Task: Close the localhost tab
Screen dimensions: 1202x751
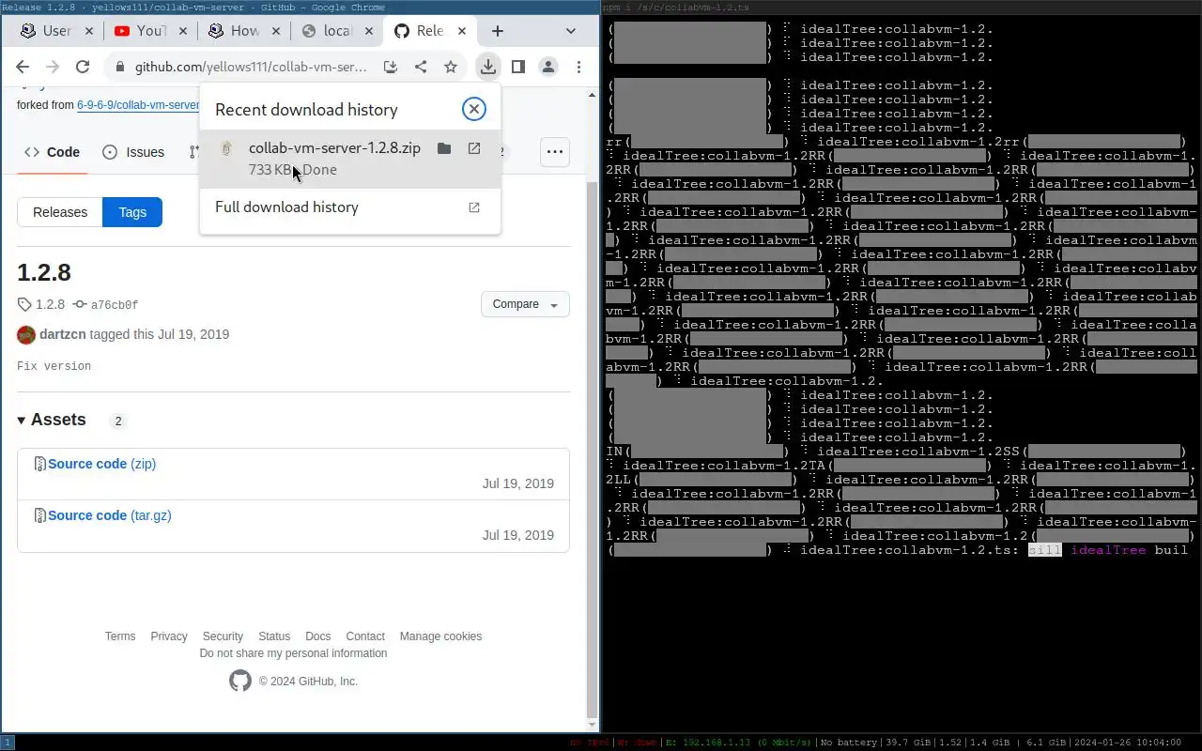Action: (369, 31)
